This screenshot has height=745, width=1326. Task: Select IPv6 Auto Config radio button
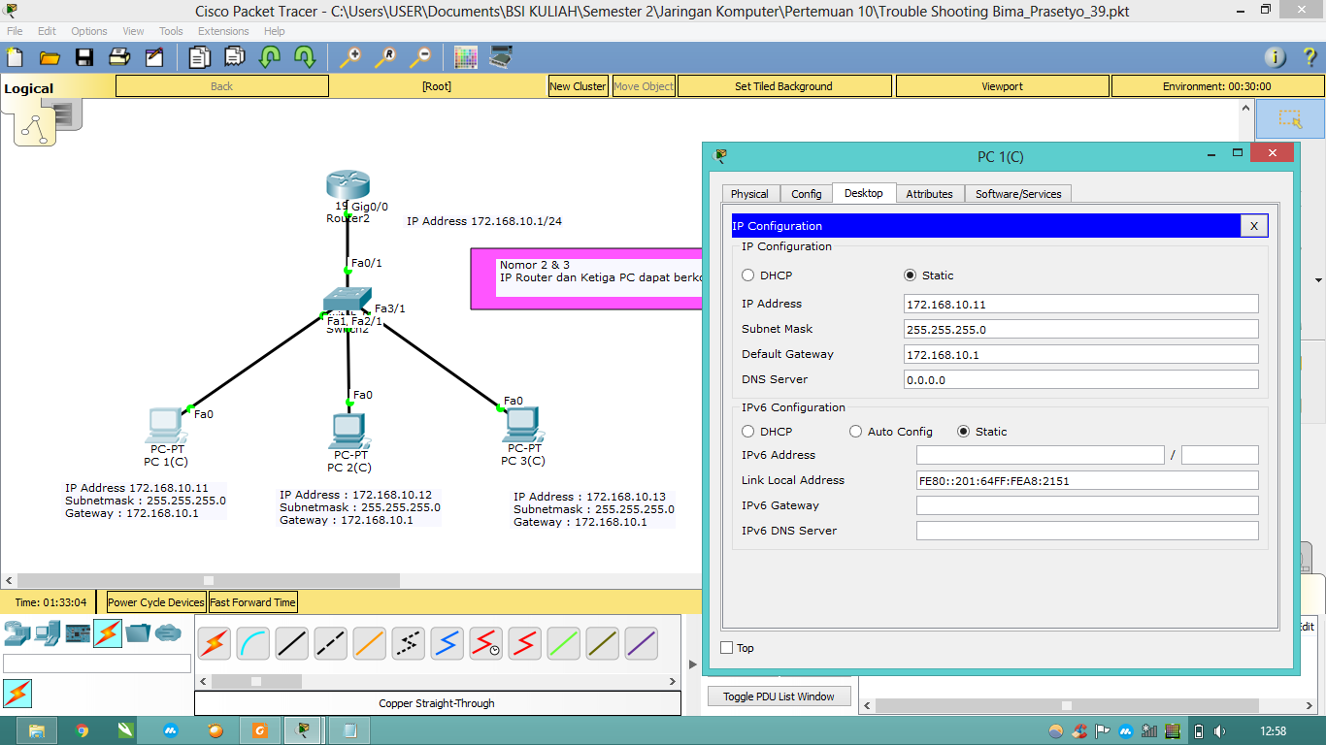click(855, 432)
